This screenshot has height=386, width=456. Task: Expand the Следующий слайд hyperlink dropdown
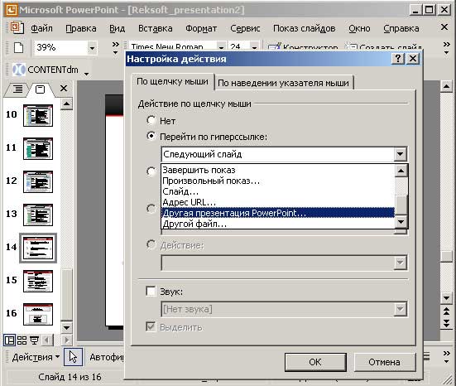401,154
